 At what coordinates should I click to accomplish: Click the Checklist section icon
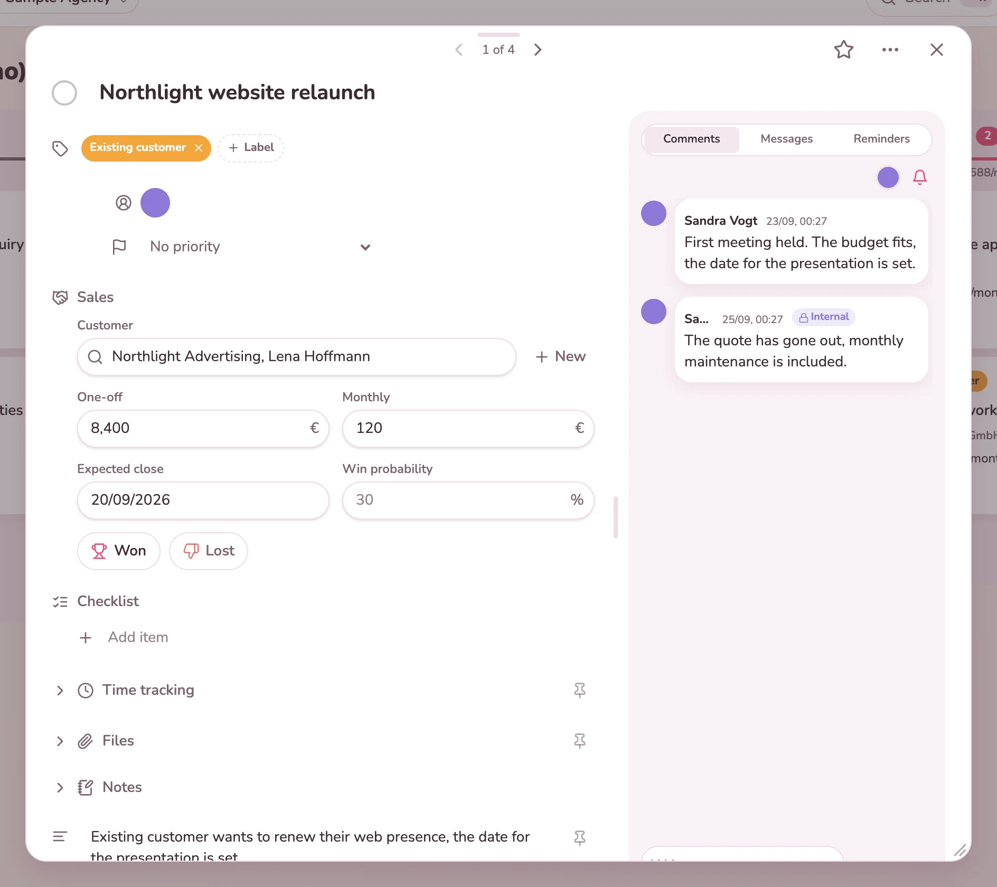(x=60, y=602)
